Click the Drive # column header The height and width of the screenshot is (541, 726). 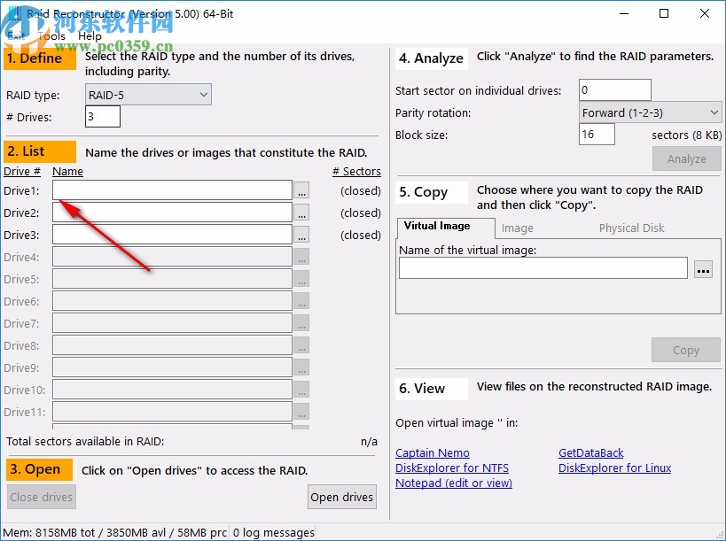click(22, 172)
